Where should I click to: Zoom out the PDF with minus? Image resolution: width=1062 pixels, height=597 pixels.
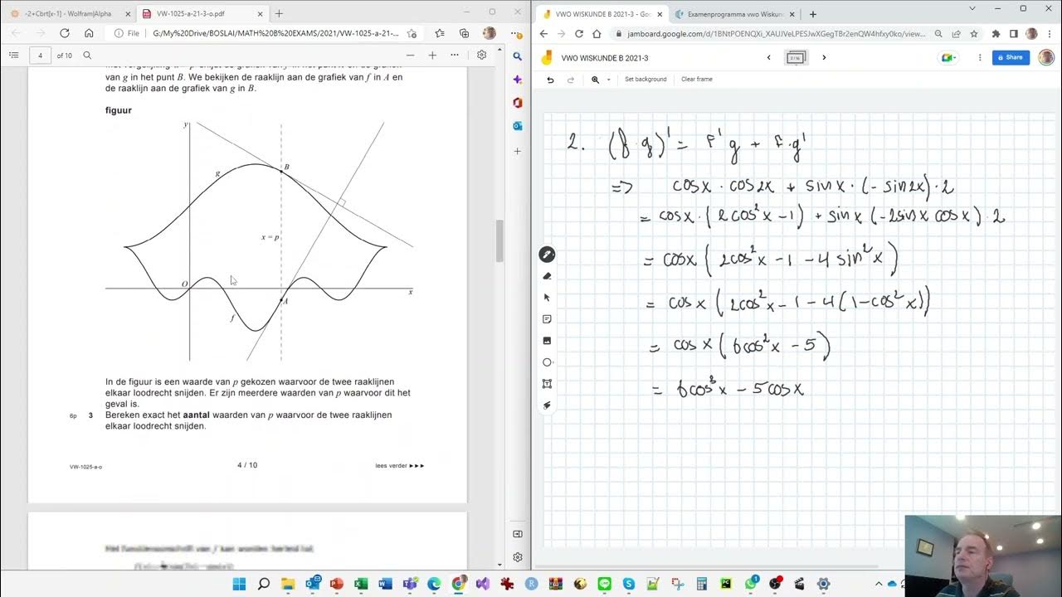click(410, 56)
